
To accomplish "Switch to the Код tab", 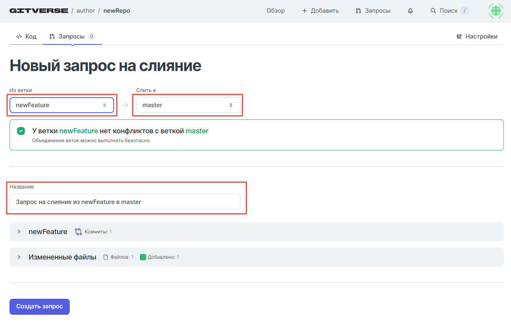I will [26, 37].
